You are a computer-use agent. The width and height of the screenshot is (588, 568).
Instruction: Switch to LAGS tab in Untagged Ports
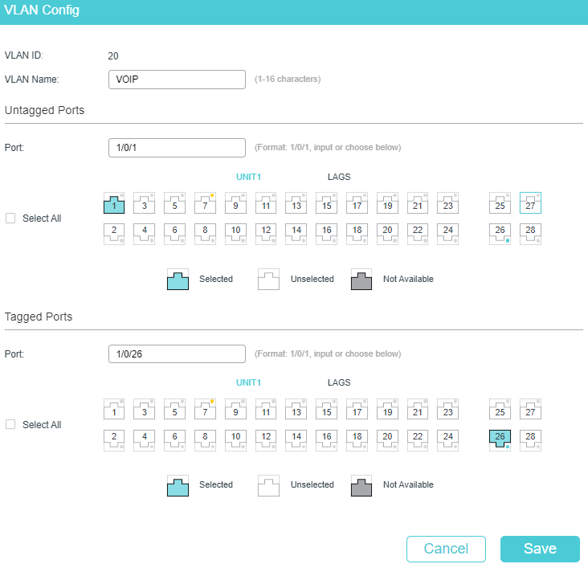[339, 177]
